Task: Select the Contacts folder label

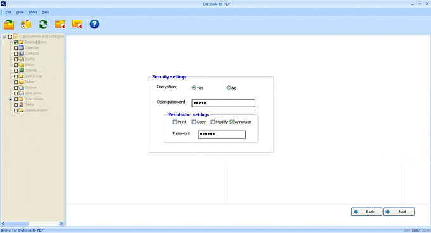Action: (x=32, y=54)
